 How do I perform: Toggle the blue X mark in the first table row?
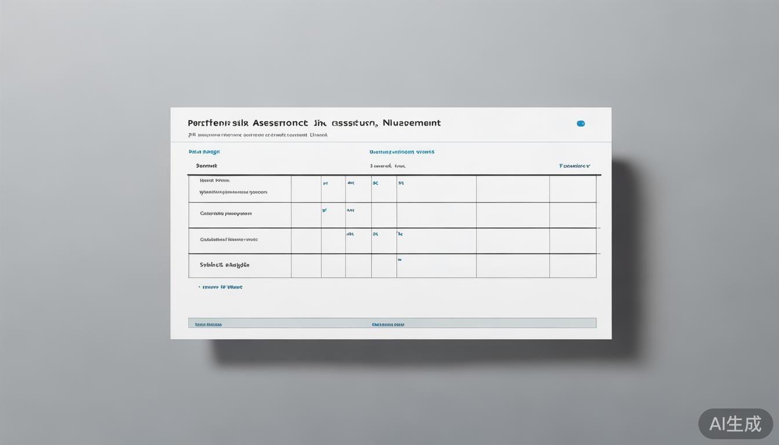point(375,183)
